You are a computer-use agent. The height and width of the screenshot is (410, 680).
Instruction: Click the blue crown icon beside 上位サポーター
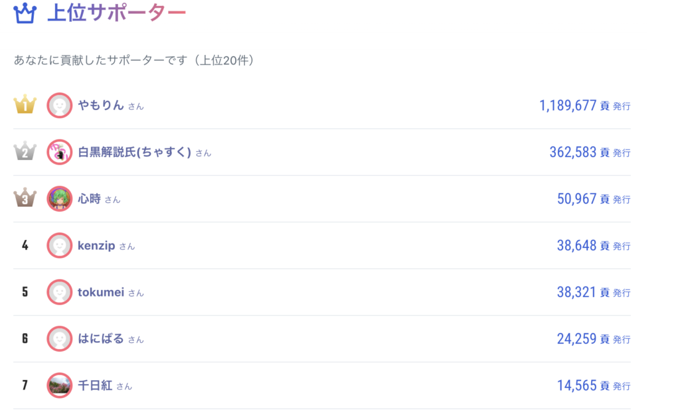tap(25, 13)
